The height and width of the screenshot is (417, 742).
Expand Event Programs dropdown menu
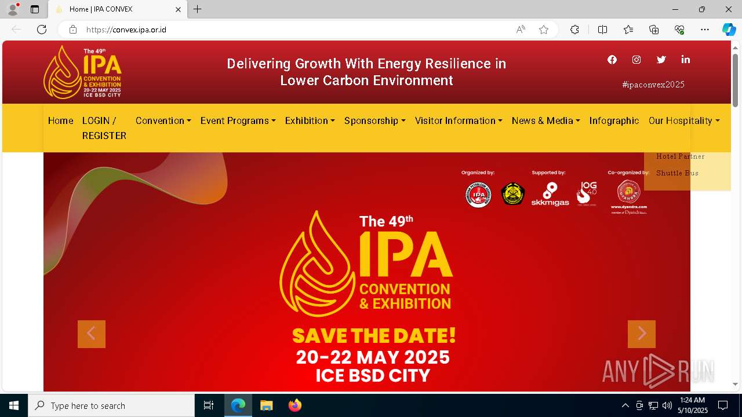click(238, 120)
